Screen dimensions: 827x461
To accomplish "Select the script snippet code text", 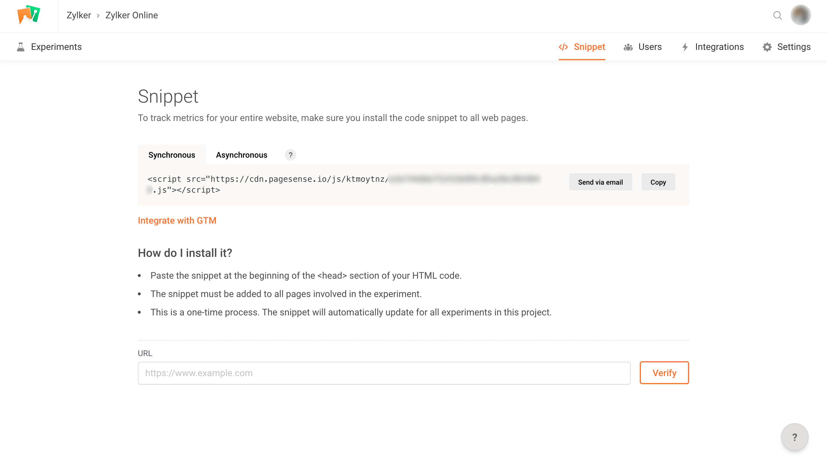I will point(344,184).
